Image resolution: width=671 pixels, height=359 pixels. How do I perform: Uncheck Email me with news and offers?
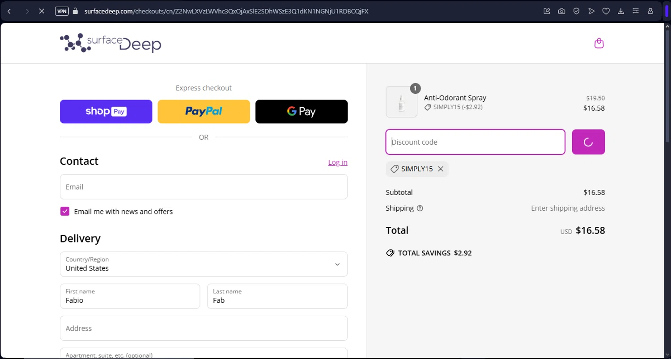65,211
